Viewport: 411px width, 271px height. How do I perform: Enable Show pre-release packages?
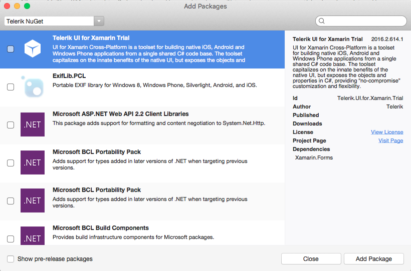11,259
